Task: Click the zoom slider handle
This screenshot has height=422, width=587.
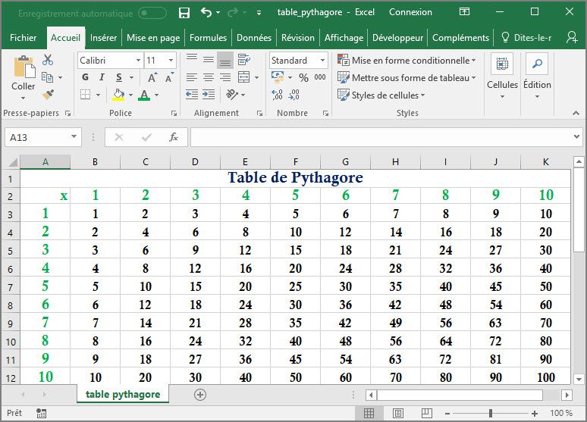Action: 491,413
